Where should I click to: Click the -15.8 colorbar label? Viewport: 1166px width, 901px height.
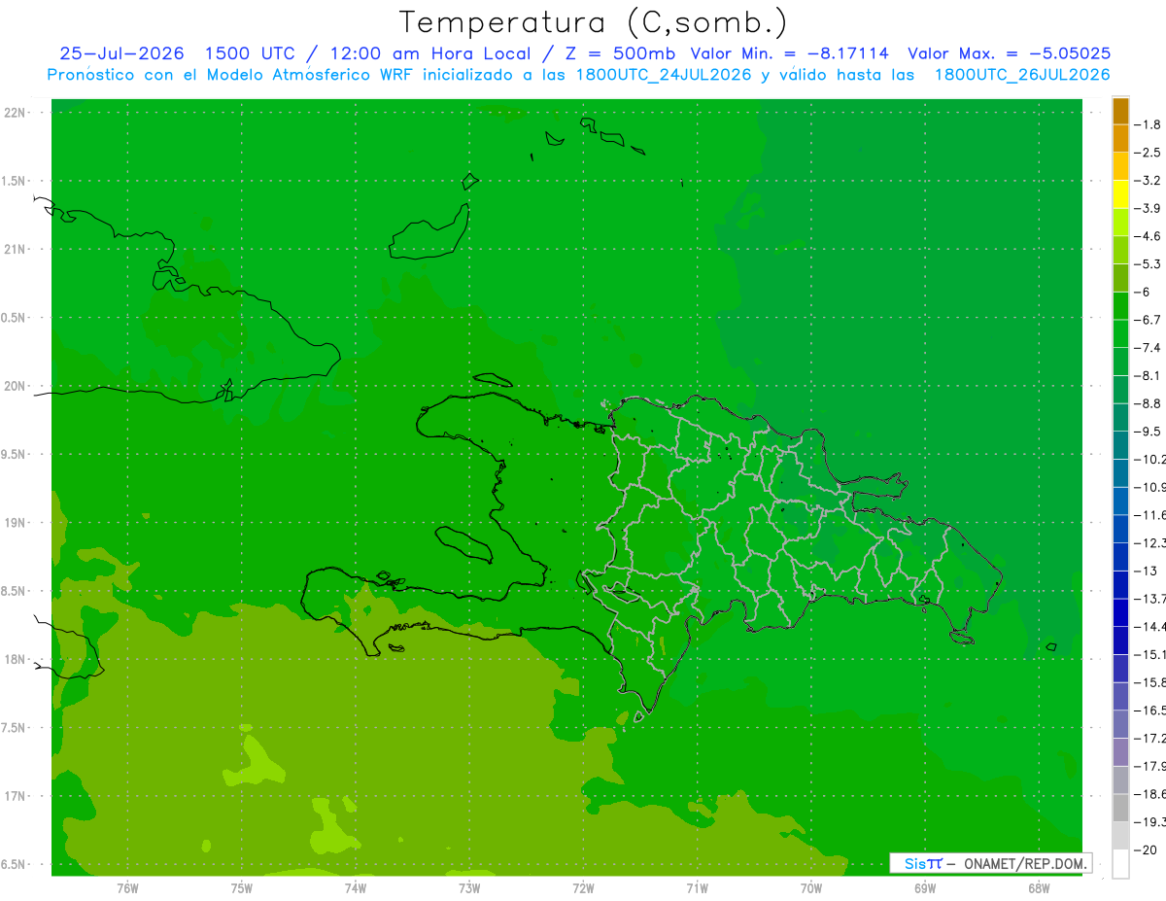click(1149, 682)
